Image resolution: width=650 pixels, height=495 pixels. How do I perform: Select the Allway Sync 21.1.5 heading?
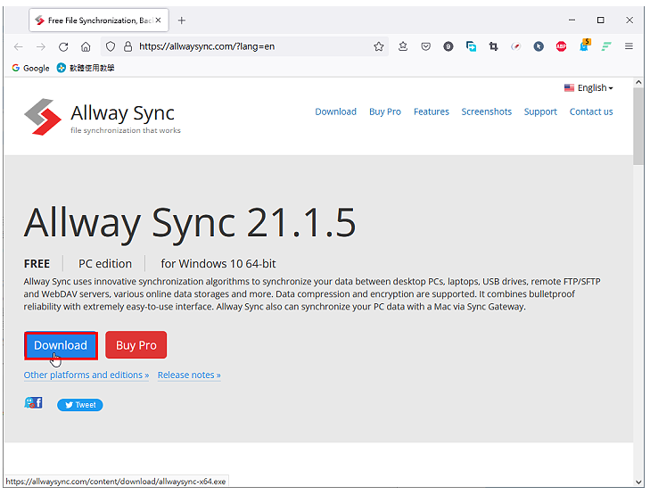[190, 223]
